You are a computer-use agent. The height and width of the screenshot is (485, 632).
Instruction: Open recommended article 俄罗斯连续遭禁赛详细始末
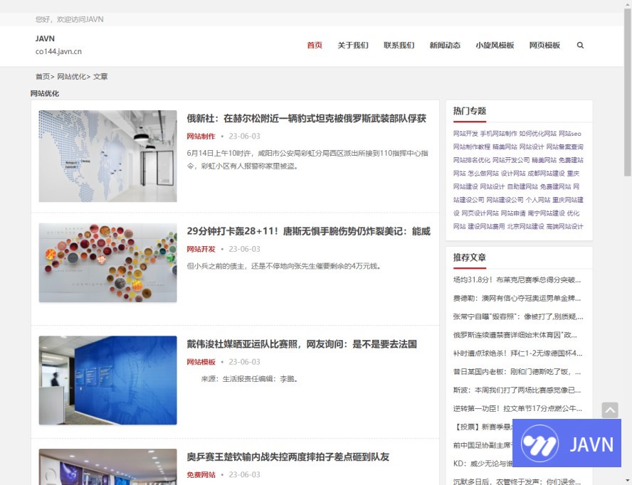pos(515,335)
